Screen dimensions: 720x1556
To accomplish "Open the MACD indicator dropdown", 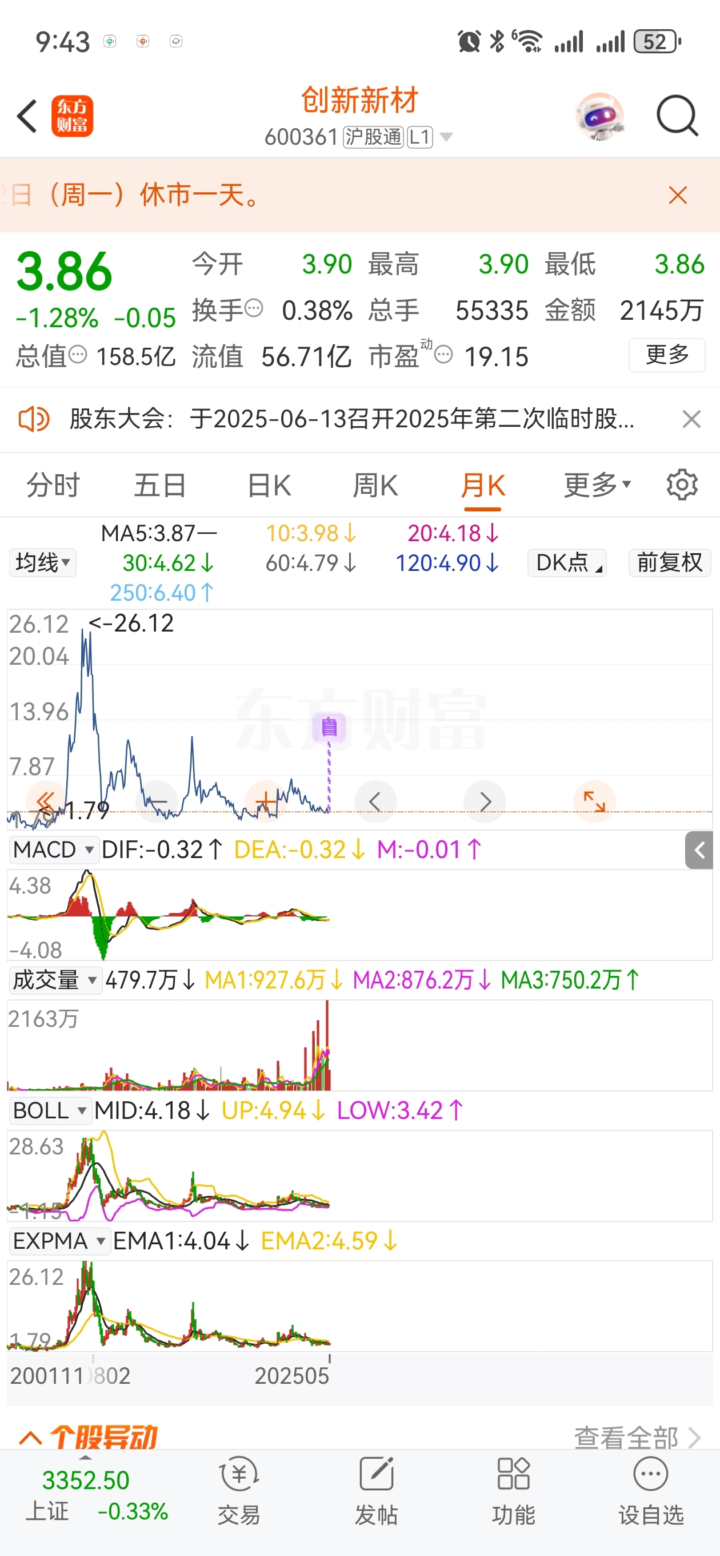I will pos(53,850).
